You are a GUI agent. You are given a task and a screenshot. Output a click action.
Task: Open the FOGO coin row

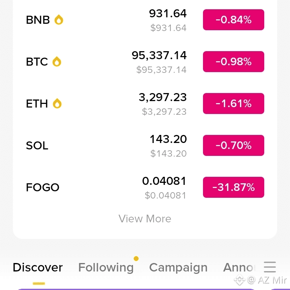point(145,187)
